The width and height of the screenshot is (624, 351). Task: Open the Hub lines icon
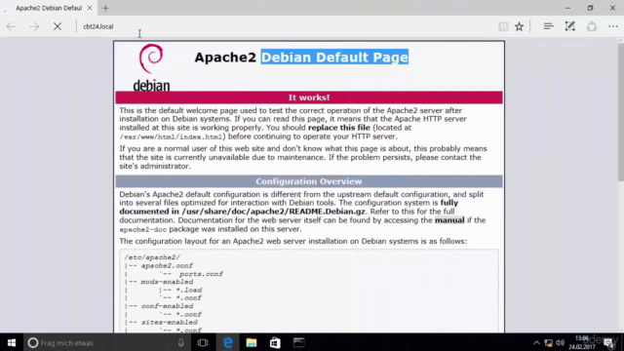click(548, 26)
